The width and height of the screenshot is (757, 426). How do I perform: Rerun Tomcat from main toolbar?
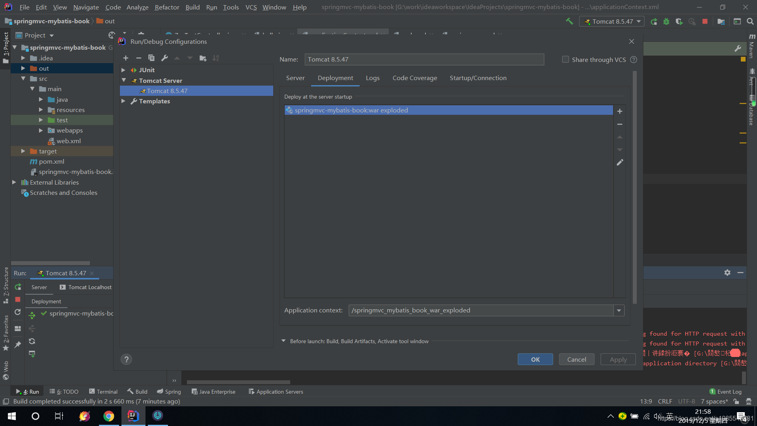pos(654,21)
